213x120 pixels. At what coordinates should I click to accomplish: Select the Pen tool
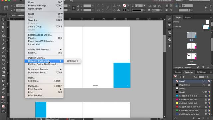pos(3,48)
